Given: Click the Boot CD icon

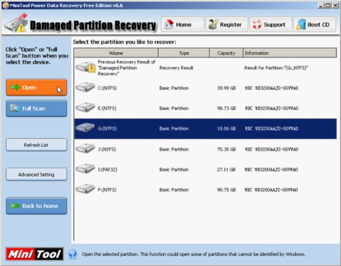Looking at the screenshot, I should [x=301, y=24].
